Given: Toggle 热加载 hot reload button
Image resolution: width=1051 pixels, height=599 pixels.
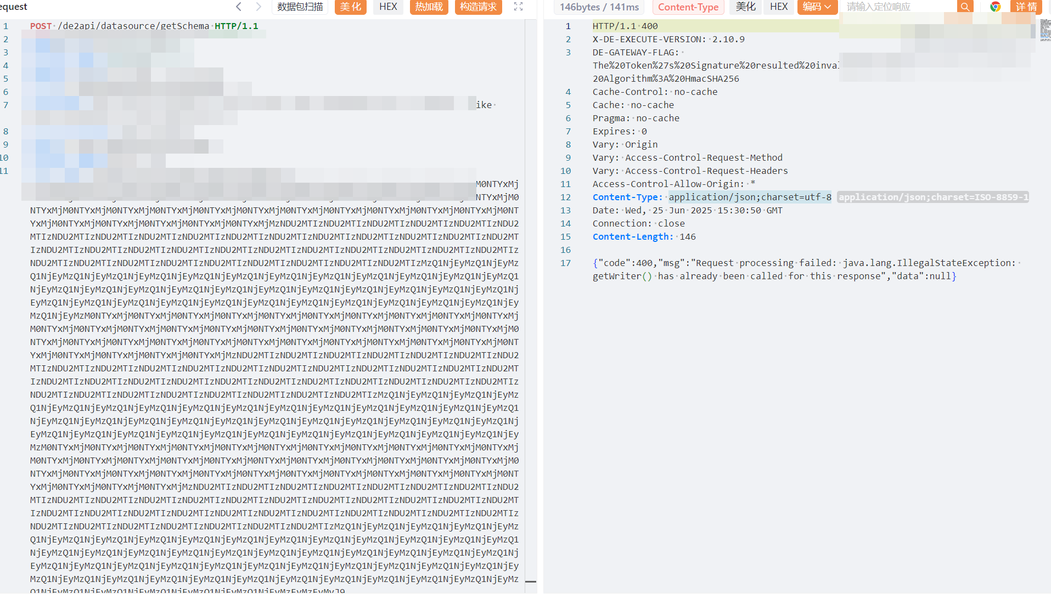Looking at the screenshot, I should 429,7.
